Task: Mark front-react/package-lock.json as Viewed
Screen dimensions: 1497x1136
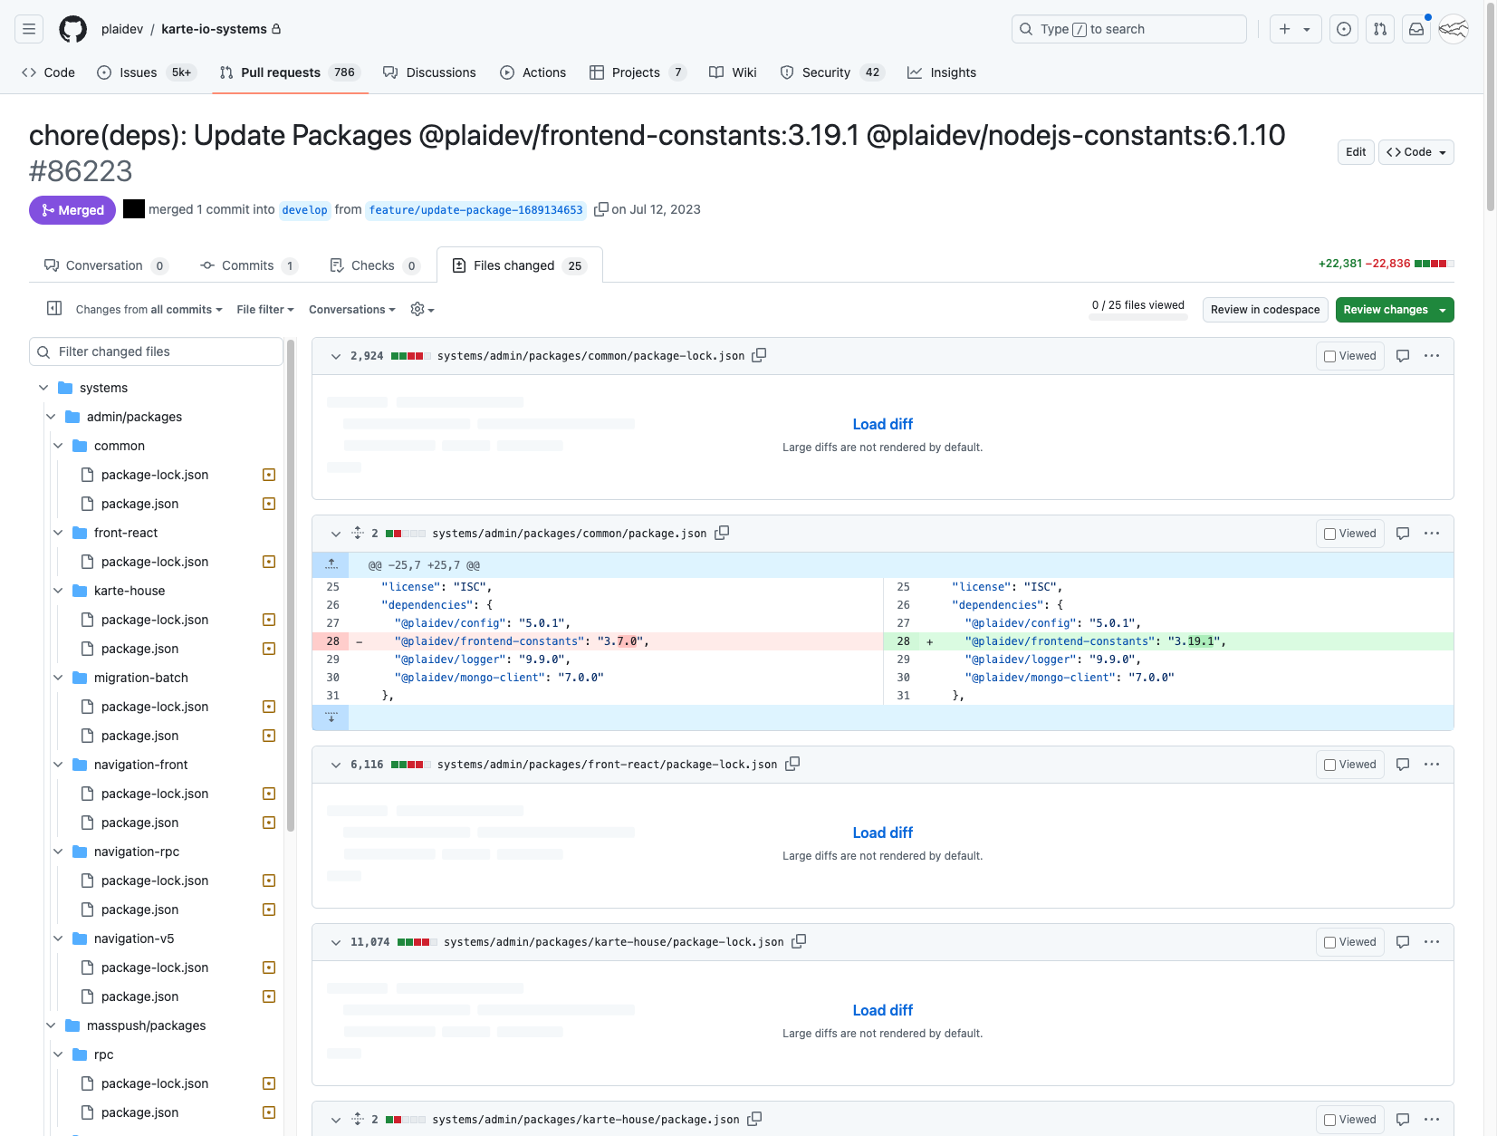Action: (1329, 764)
